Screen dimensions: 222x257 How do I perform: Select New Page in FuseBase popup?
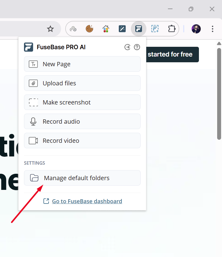[82, 64]
